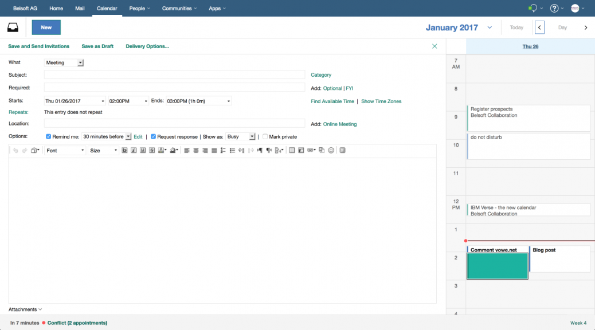Apply bold formatting in the editor toolbar
Viewport: 595px width, 330px height.
point(124,150)
